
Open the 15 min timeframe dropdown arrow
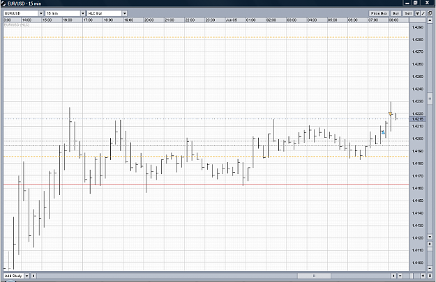(83, 13)
